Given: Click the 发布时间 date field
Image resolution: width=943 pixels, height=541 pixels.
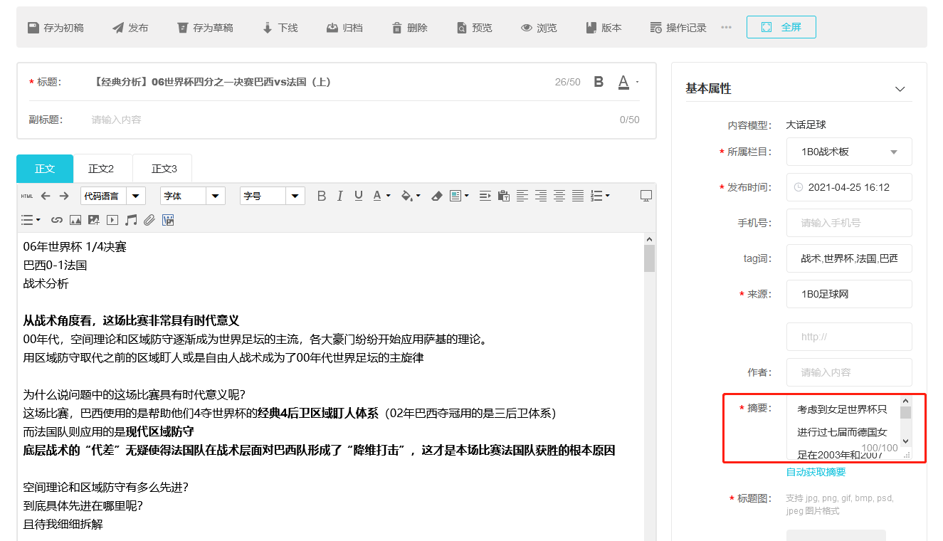Looking at the screenshot, I should tap(849, 187).
